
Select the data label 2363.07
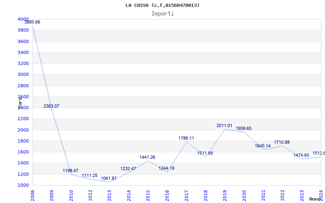coord(52,106)
